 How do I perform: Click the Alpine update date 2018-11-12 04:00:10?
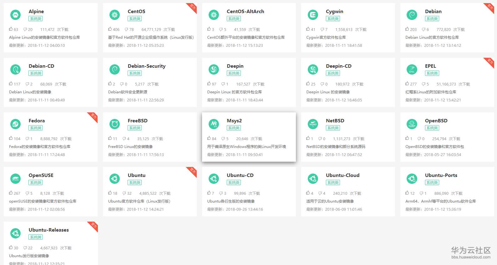[x=46, y=46]
